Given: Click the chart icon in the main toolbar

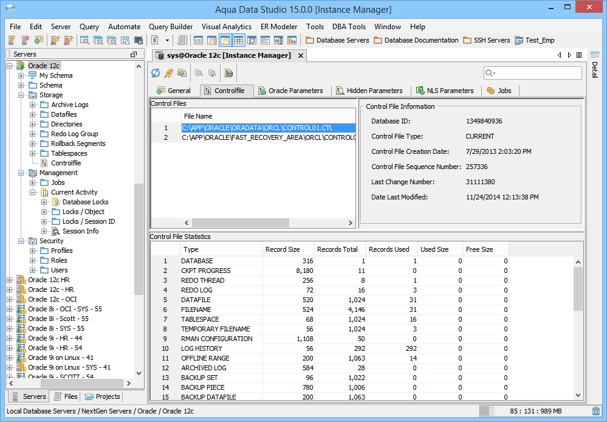Looking at the screenshot, I should [x=292, y=40].
